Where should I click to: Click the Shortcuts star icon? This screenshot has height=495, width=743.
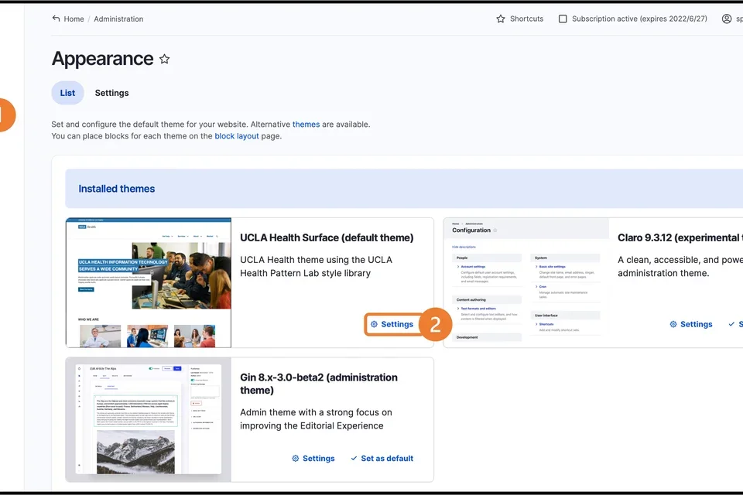tap(501, 19)
